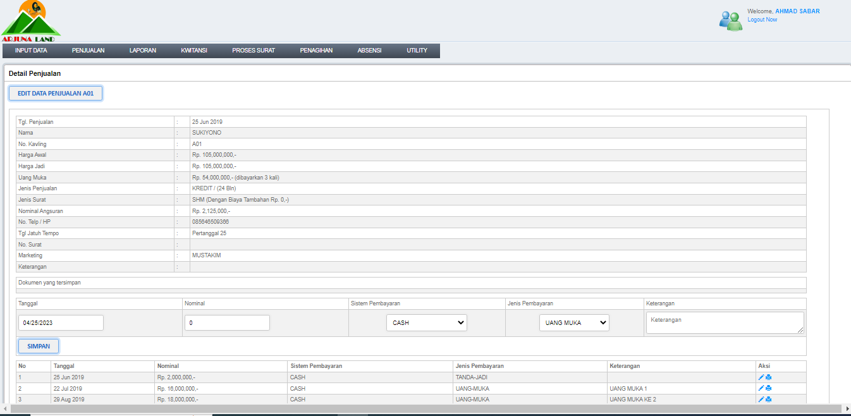Click the user avatar icon beside Welcome
851x416 pixels.
[730, 20]
